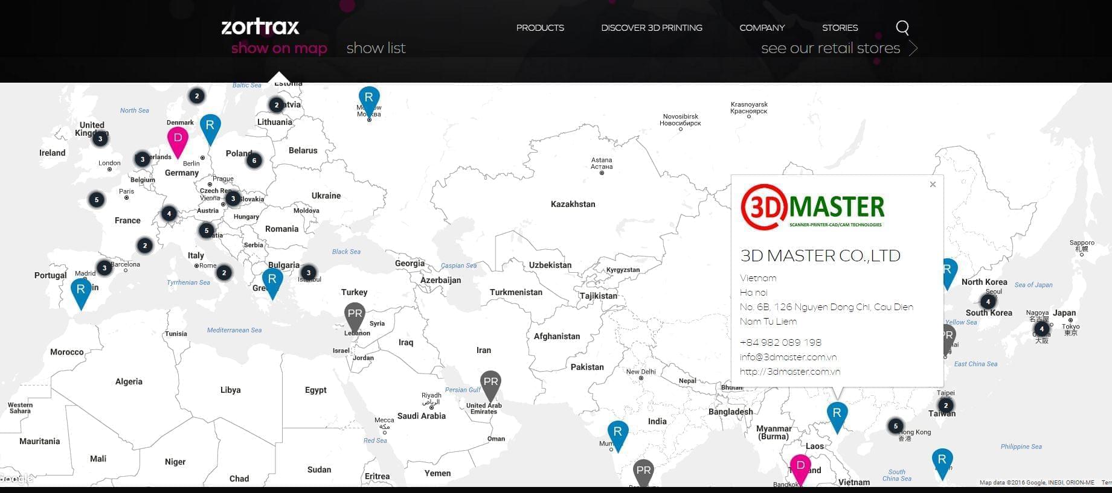Click the Google logo on the map

(x=17, y=480)
